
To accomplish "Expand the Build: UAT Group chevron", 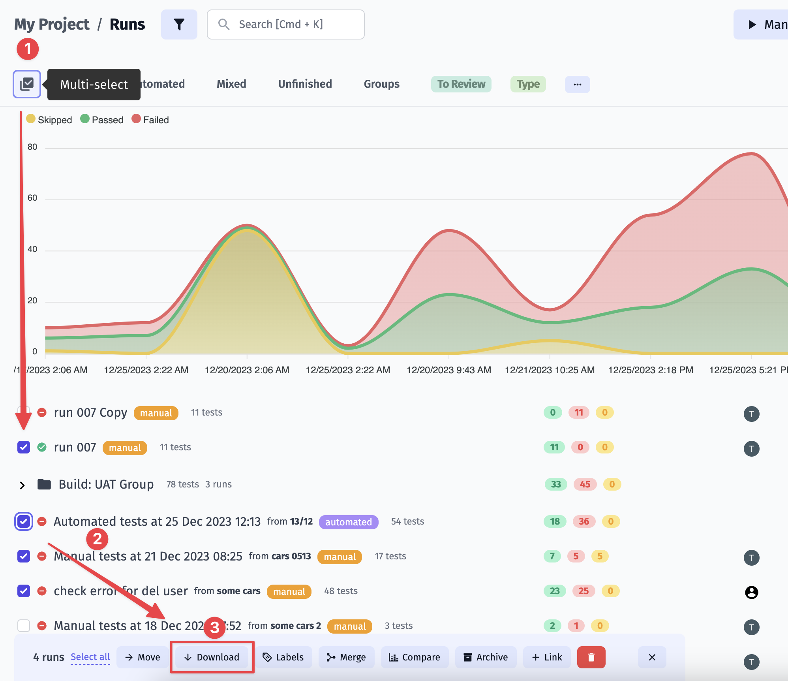I will click(x=22, y=485).
